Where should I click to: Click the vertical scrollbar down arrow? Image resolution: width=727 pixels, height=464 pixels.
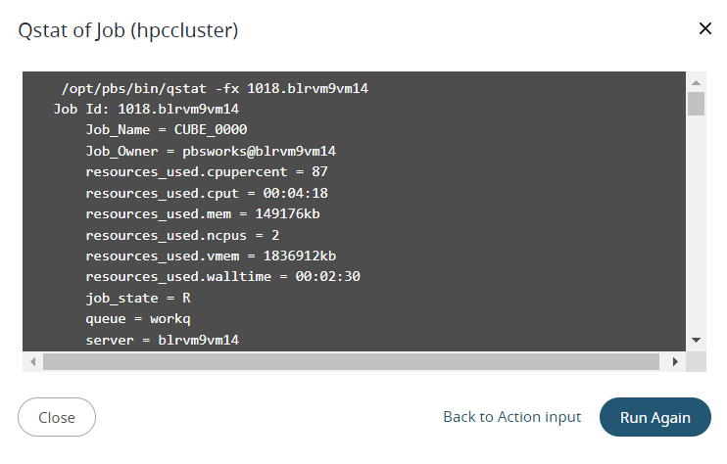[696, 340]
